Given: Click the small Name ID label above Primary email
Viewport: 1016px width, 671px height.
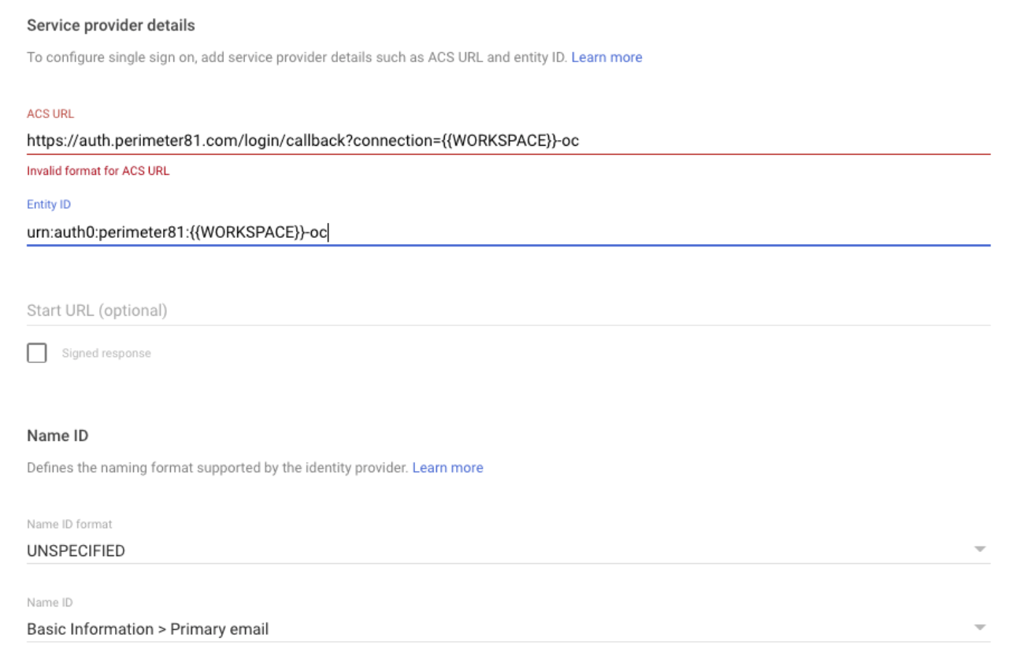Looking at the screenshot, I should point(50,603).
